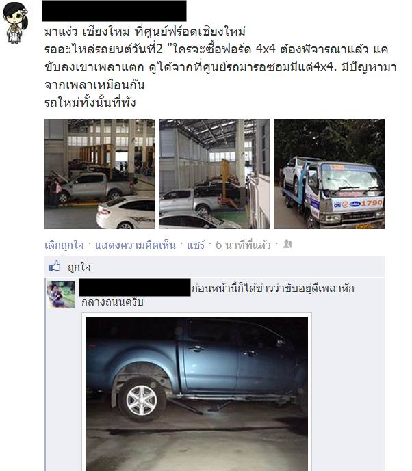412x471 pixels.
Task: Click the 1790 number on tow truck photo
Action: coord(372,203)
